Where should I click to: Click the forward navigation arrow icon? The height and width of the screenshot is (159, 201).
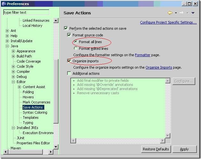pyautogui.click(x=182, y=13)
